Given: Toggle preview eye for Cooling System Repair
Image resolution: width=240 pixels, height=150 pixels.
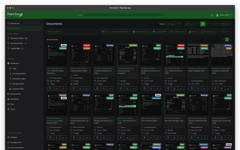Looking at the screenshot, I should click(80, 88).
